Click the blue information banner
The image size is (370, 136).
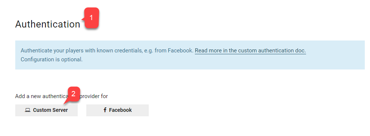(190, 55)
